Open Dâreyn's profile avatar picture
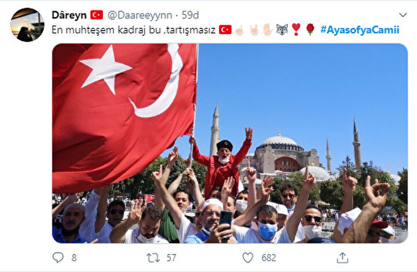Viewport: 417px width, 272px height. tap(27, 25)
